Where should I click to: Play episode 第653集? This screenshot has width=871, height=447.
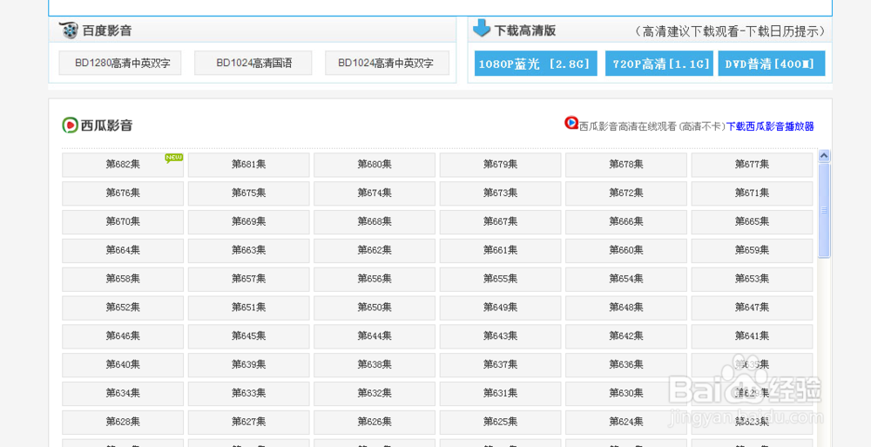click(x=752, y=279)
